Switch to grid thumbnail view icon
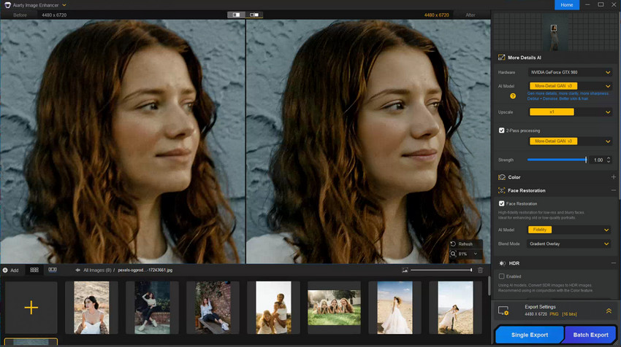Image resolution: width=621 pixels, height=347 pixels. pyautogui.click(x=34, y=270)
